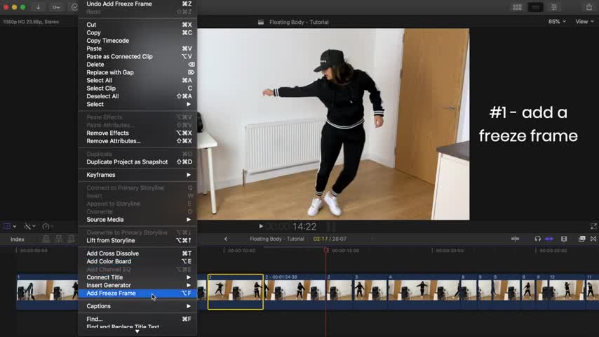This screenshot has width=599, height=337.
Task: Click the 02:17 / 28:07 duration readout
Action: (330, 239)
